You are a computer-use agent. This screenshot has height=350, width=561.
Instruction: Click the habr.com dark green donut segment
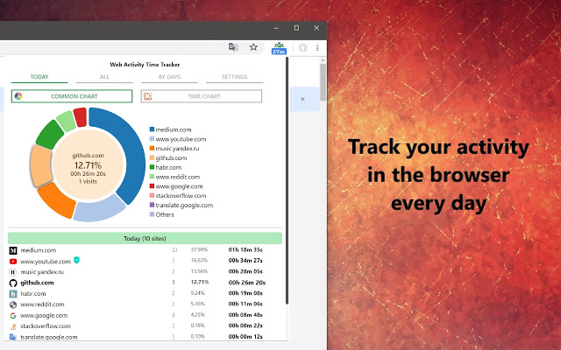point(50,134)
